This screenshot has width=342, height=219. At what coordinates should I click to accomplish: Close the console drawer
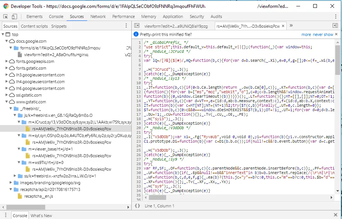pyautogui.click(x=336, y=215)
